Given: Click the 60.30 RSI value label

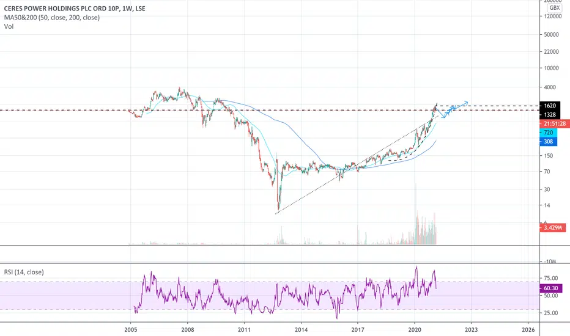Looking at the screenshot, I should [x=550, y=288].
